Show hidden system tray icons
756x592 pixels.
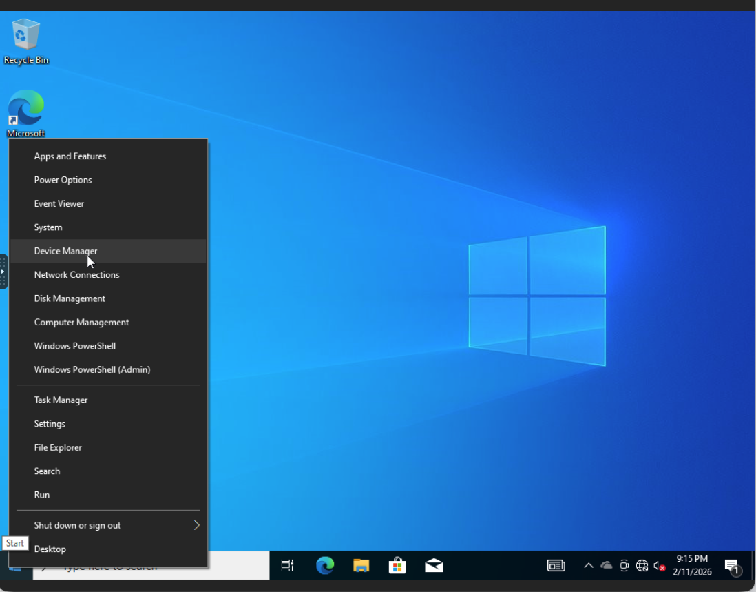(588, 565)
